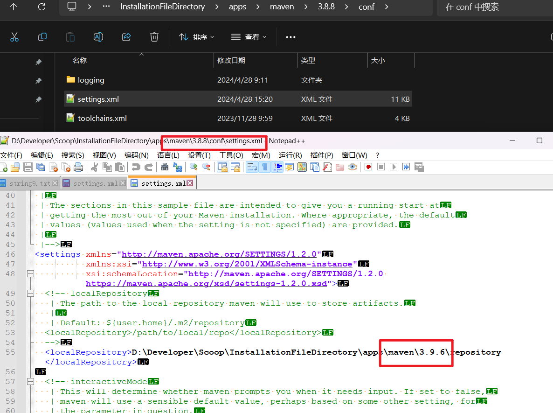
Task: Expand chevron after apps in address bar
Action: click(258, 7)
